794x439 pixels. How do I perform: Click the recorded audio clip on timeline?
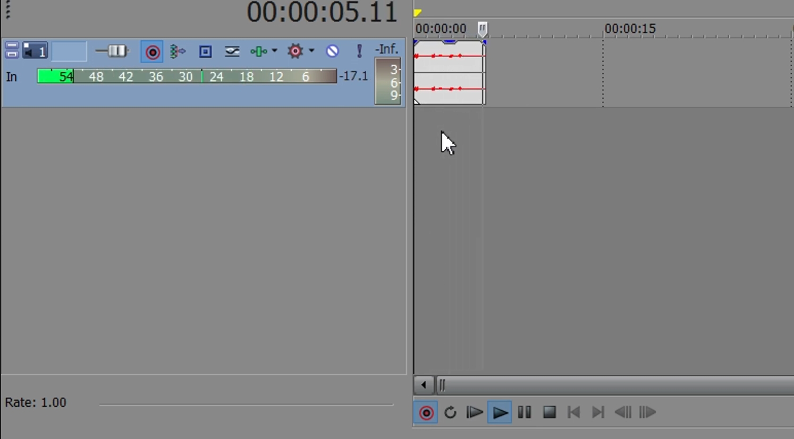(x=449, y=73)
